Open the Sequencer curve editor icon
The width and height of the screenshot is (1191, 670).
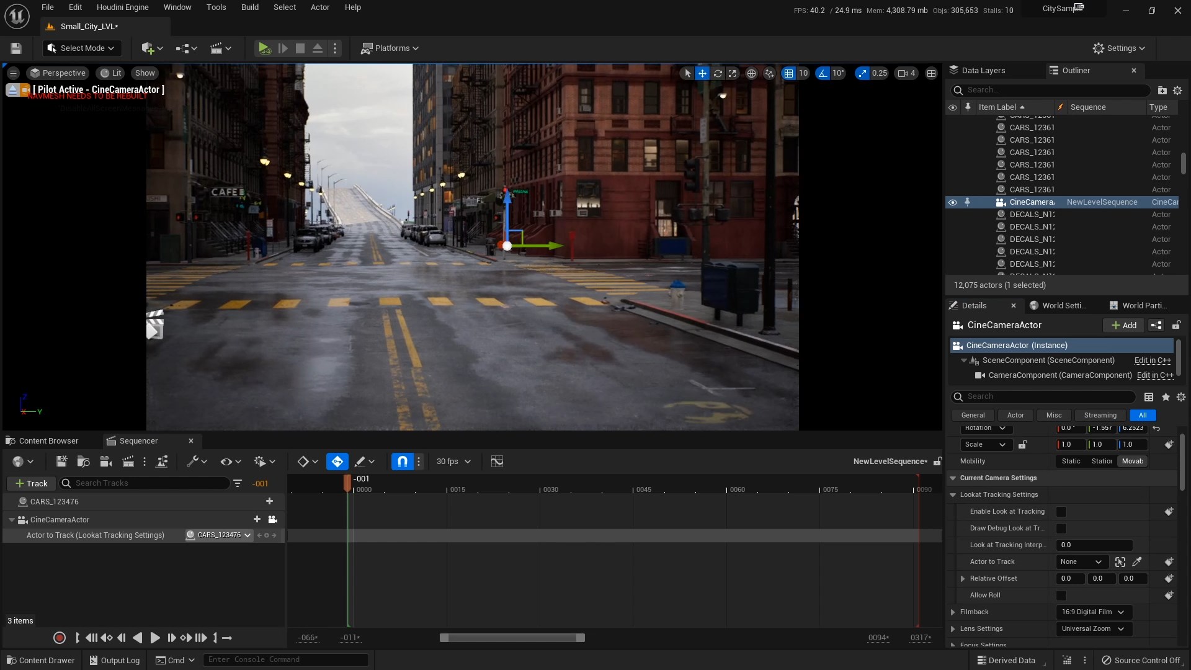497,462
